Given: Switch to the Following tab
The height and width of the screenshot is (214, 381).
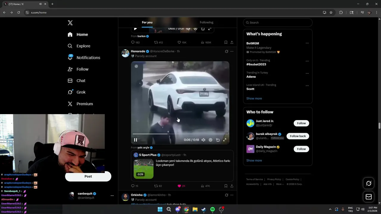Looking at the screenshot, I should click(207, 22).
